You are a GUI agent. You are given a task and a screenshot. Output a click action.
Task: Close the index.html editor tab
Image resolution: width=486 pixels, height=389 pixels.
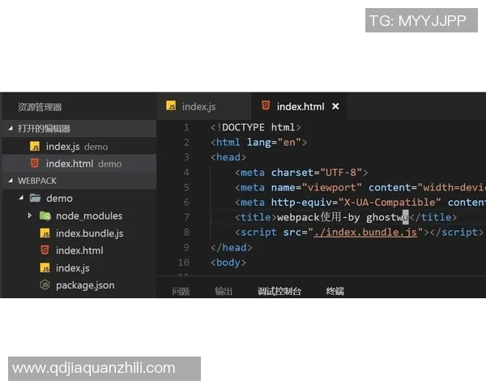pyautogui.click(x=335, y=106)
